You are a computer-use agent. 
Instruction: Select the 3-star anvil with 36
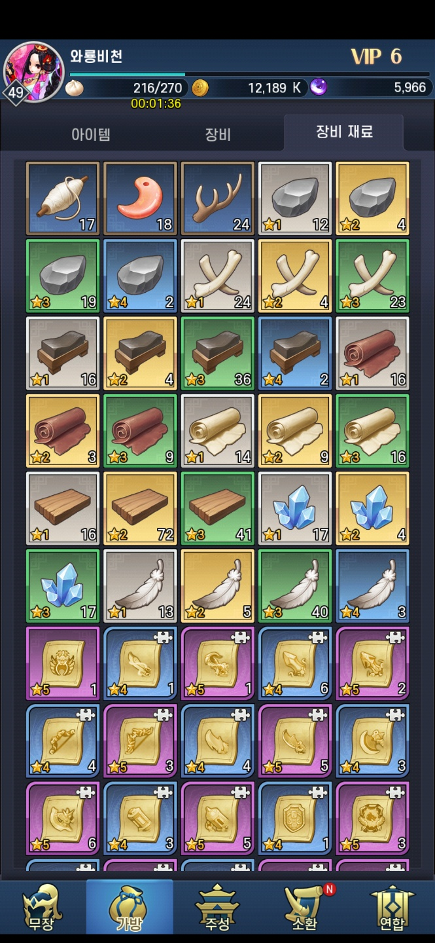click(218, 353)
